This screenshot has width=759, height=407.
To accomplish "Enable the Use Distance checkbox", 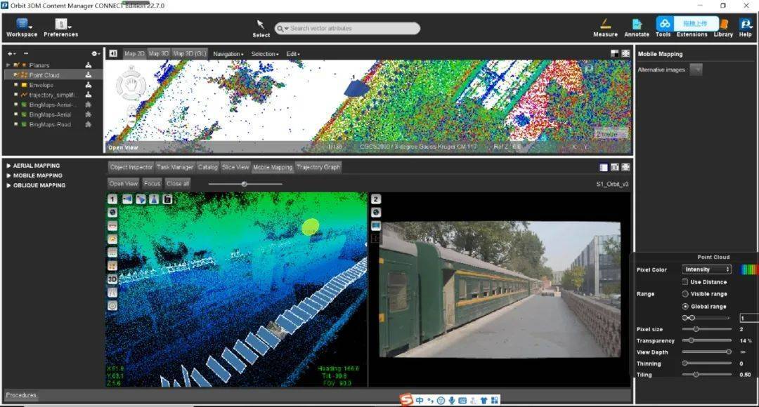I will 685,282.
